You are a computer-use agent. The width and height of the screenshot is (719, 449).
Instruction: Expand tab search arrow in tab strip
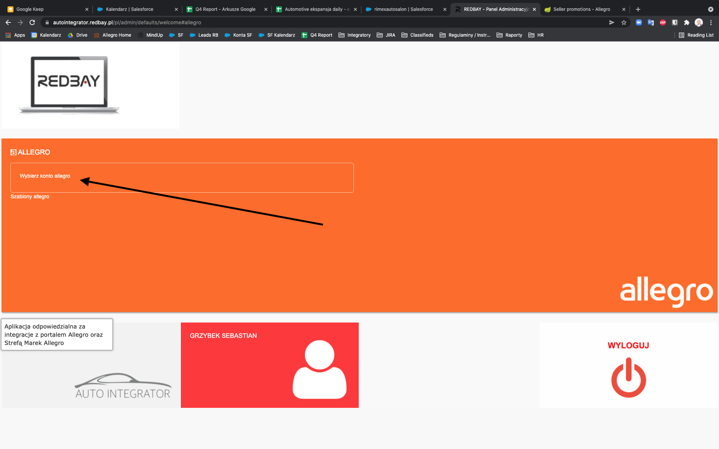[x=710, y=9]
